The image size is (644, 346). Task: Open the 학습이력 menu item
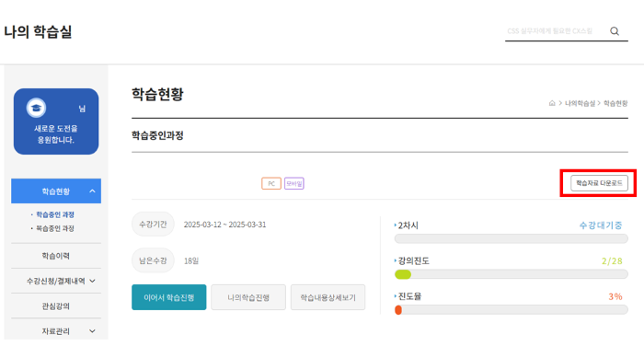pyautogui.click(x=56, y=256)
